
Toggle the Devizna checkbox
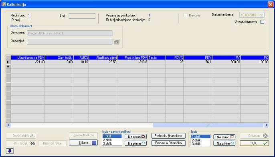tap(186, 16)
